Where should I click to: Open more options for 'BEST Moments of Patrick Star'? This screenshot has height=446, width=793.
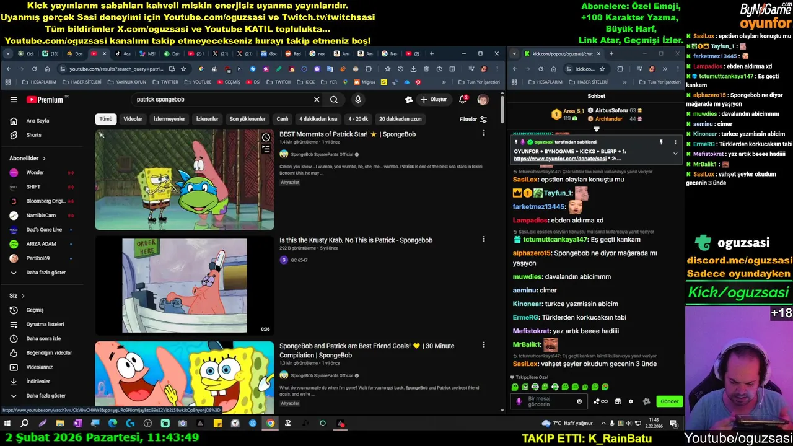tap(484, 133)
